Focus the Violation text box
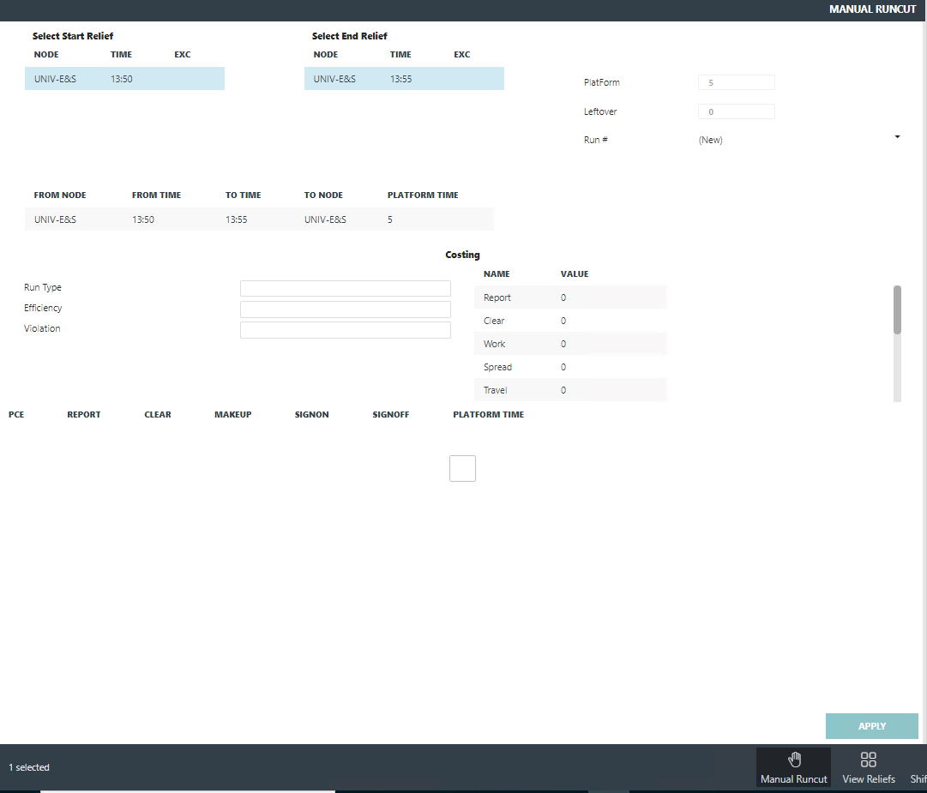 pyautogui.click(x=345, y=329)
